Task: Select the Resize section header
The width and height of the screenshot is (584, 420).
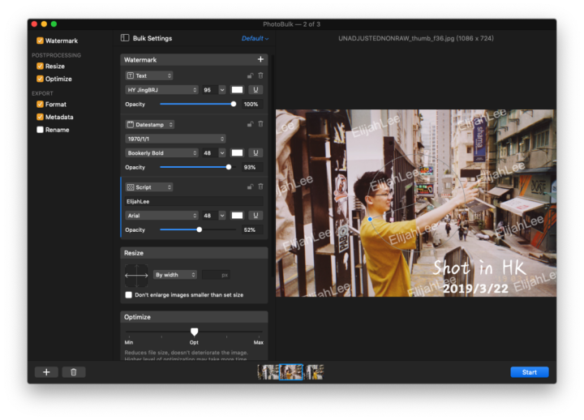Action: 194,253
